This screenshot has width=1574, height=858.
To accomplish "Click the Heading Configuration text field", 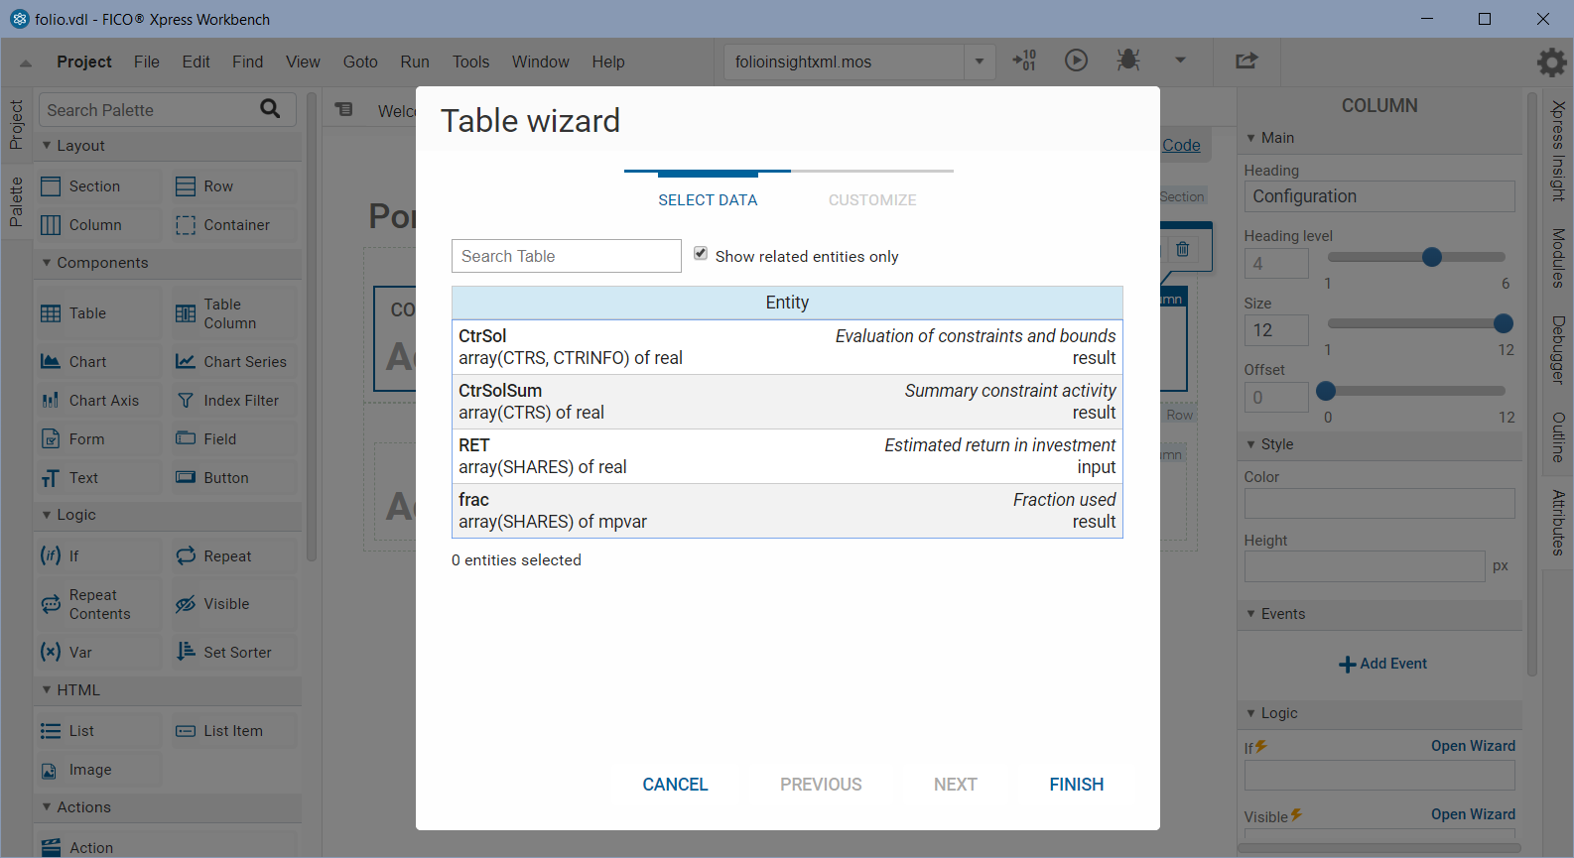I will [x=1379, y=196].
